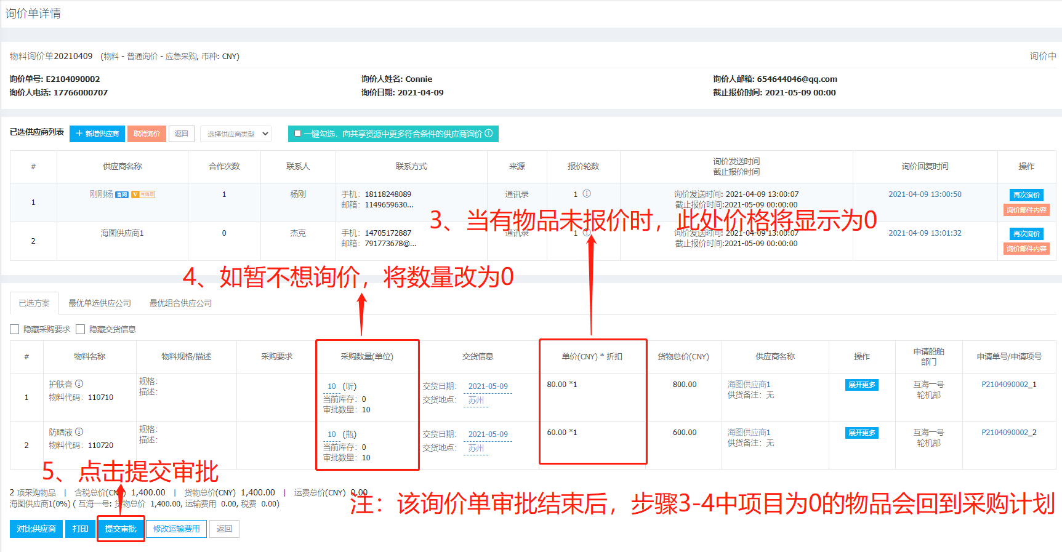
Task: Click phone number 18118248089
Action: coord(388,194)
